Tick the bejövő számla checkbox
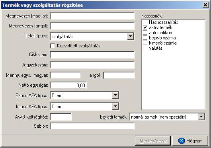Screen dimensions: 211x148 click(145, 38)
